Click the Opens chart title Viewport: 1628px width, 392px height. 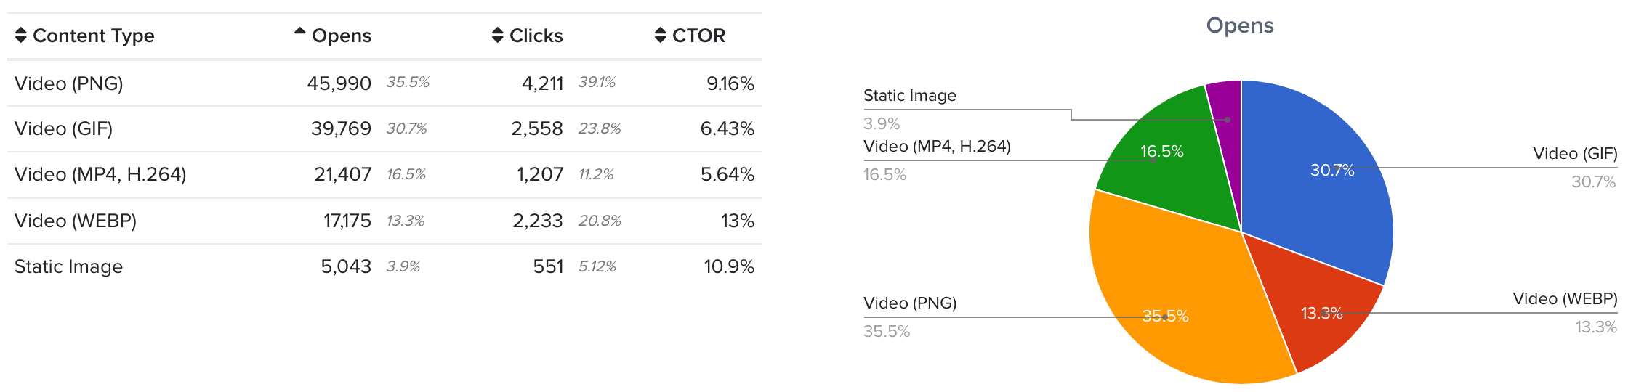(1240, 25)
